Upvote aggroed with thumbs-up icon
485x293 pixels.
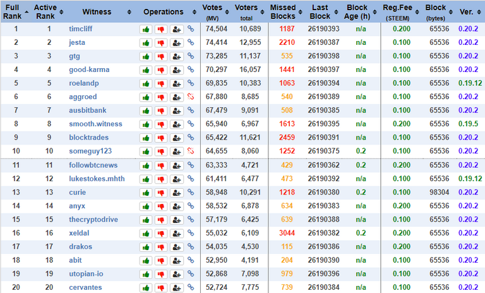point(146,97)
